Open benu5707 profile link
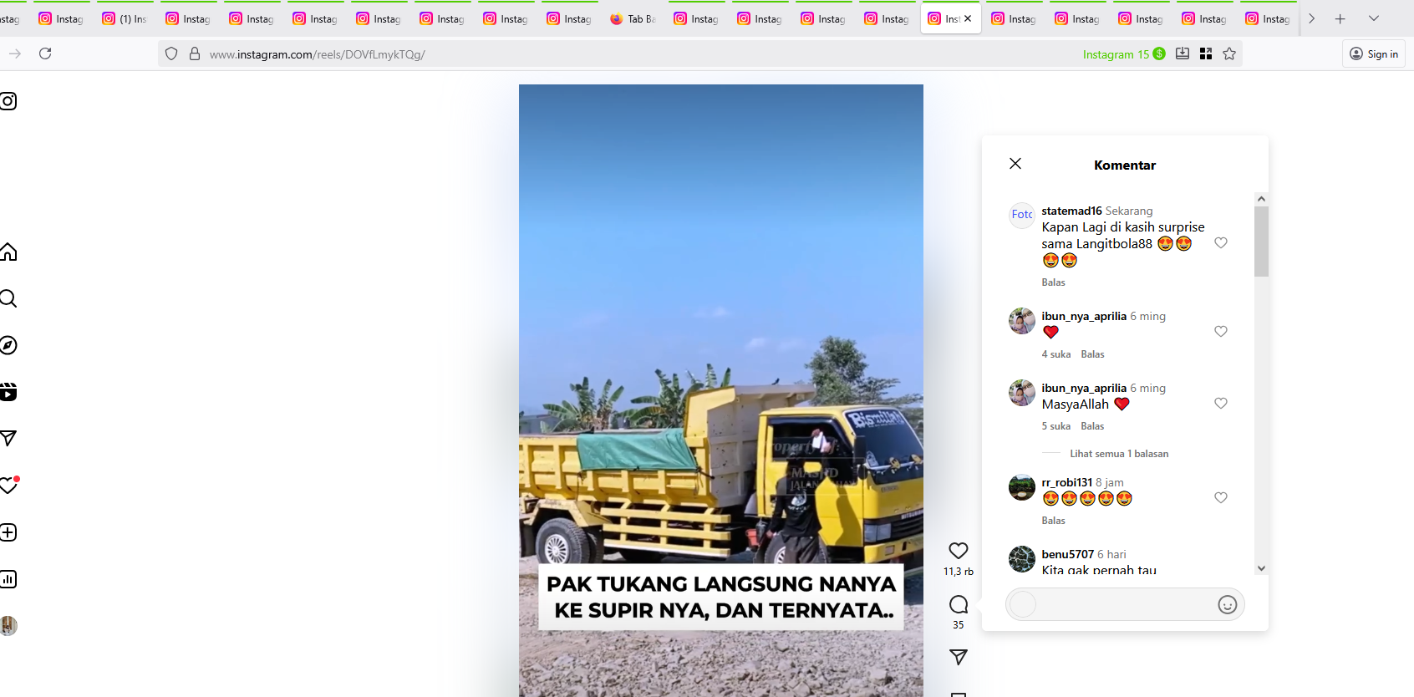 pos(1067,554)
